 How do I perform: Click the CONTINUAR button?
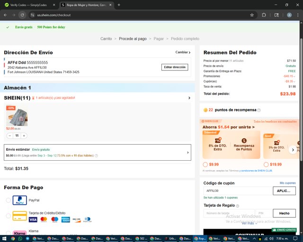[x=250, y=232]
